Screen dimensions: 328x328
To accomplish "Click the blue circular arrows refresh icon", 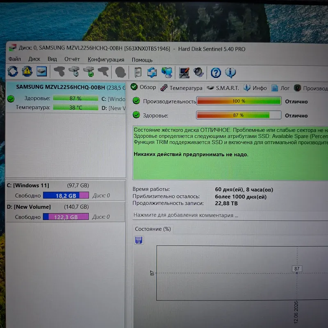I will [13, 71].
